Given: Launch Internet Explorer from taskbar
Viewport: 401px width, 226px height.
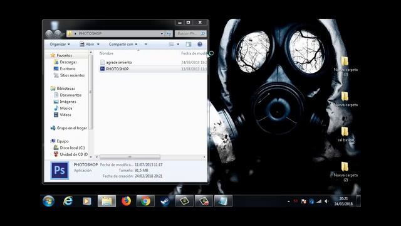Looking at the screenshot, I should (x=68, y=201).
